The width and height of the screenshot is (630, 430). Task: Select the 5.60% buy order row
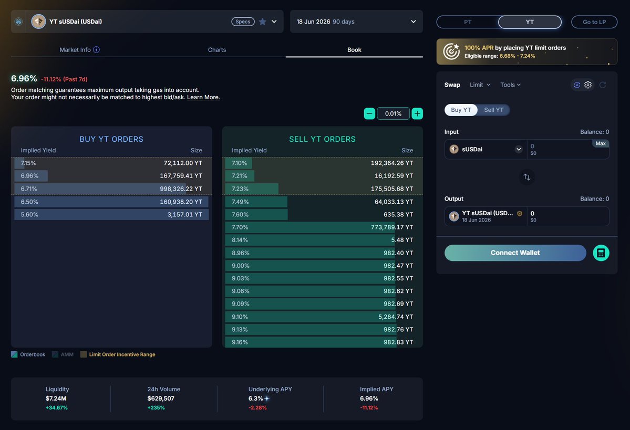click(111, 214)
